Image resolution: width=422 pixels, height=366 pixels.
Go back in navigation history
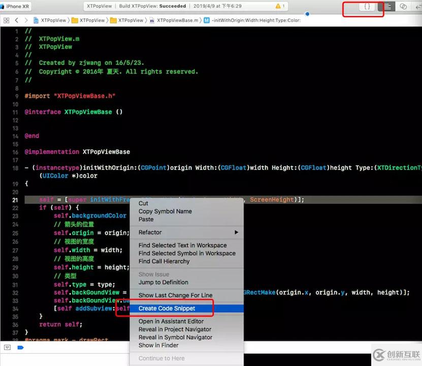pos(17,20)
